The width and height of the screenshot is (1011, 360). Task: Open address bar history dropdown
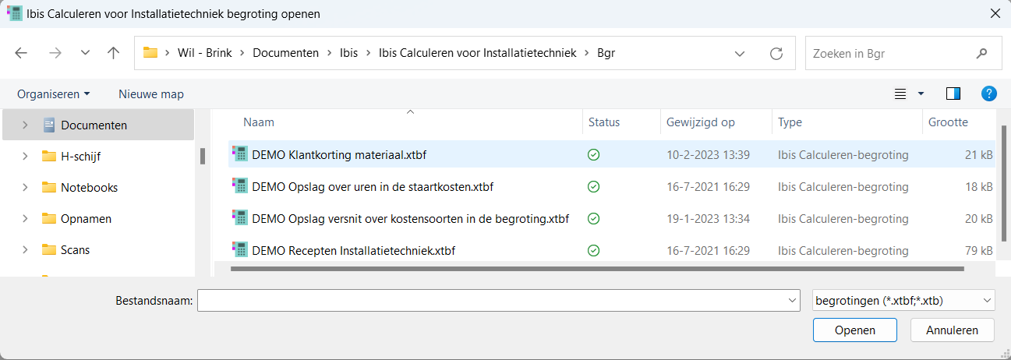click(x=741, y=54)
